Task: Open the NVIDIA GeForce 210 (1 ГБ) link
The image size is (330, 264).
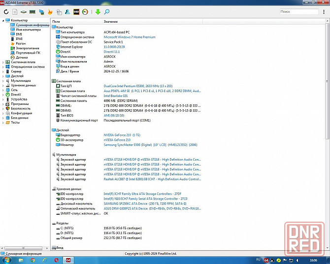Action: pos(122,135)
